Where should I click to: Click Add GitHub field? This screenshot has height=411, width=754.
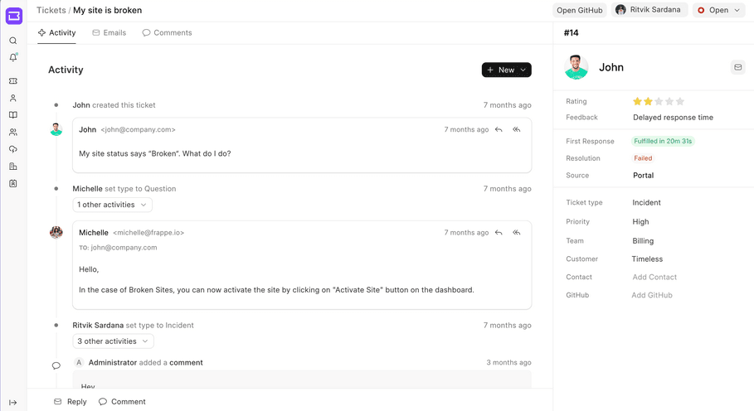coord(652,295)
